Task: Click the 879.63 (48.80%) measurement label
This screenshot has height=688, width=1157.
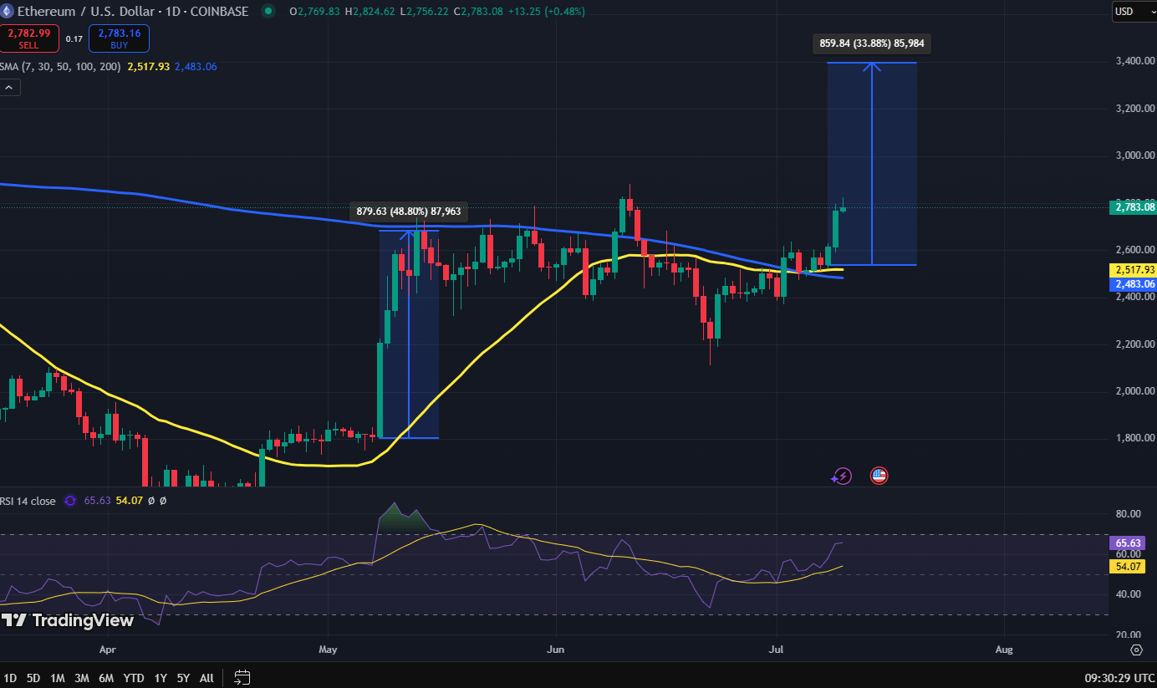Action: (x=408, y=211)
